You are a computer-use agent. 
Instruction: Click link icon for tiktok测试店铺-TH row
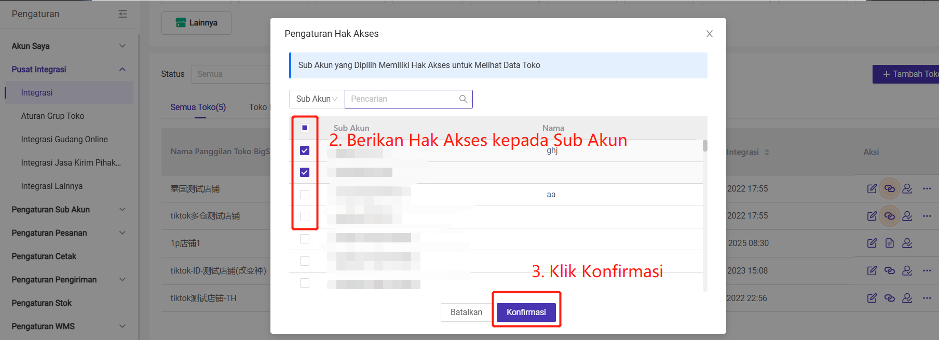[890, 298]
